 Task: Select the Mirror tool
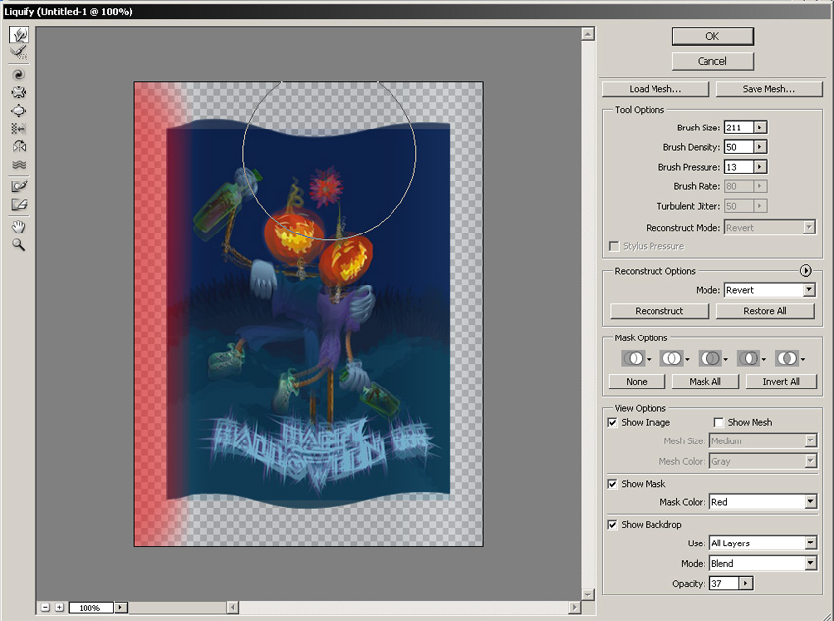19,147
